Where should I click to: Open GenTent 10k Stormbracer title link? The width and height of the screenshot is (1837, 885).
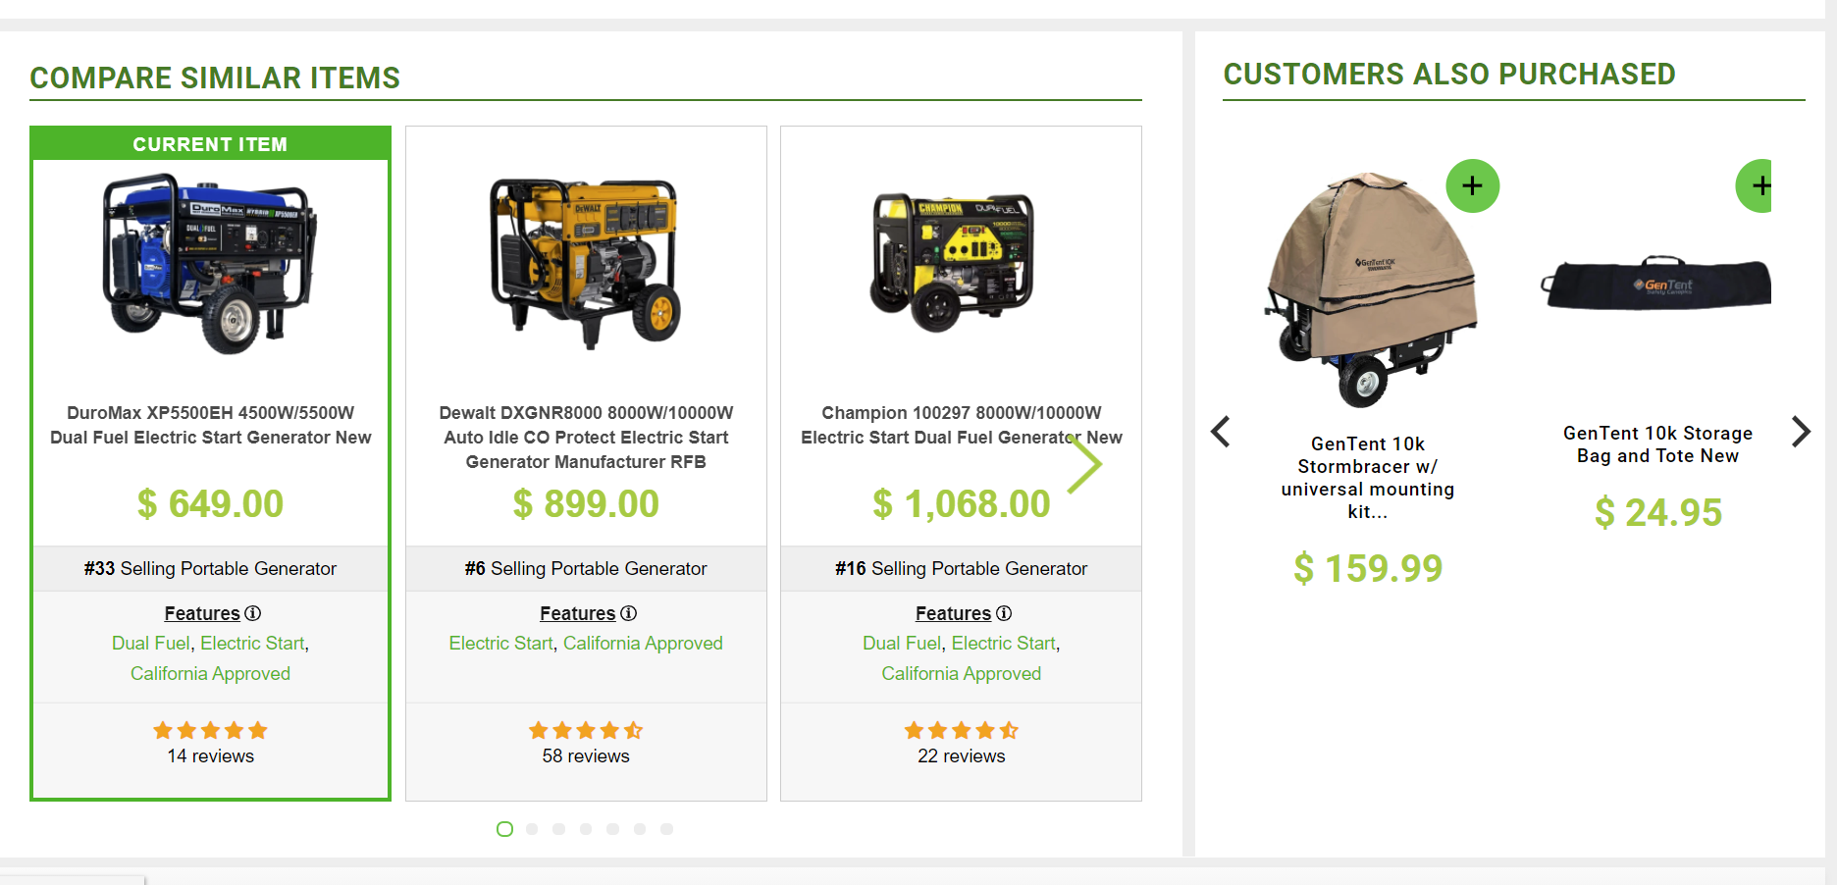click(x=1368, y=478)
